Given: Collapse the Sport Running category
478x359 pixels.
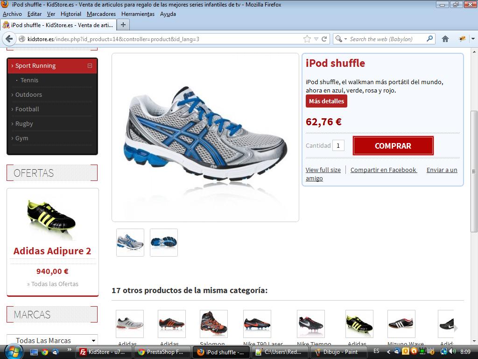Looking at the screenshot, I should click(90, 65).
